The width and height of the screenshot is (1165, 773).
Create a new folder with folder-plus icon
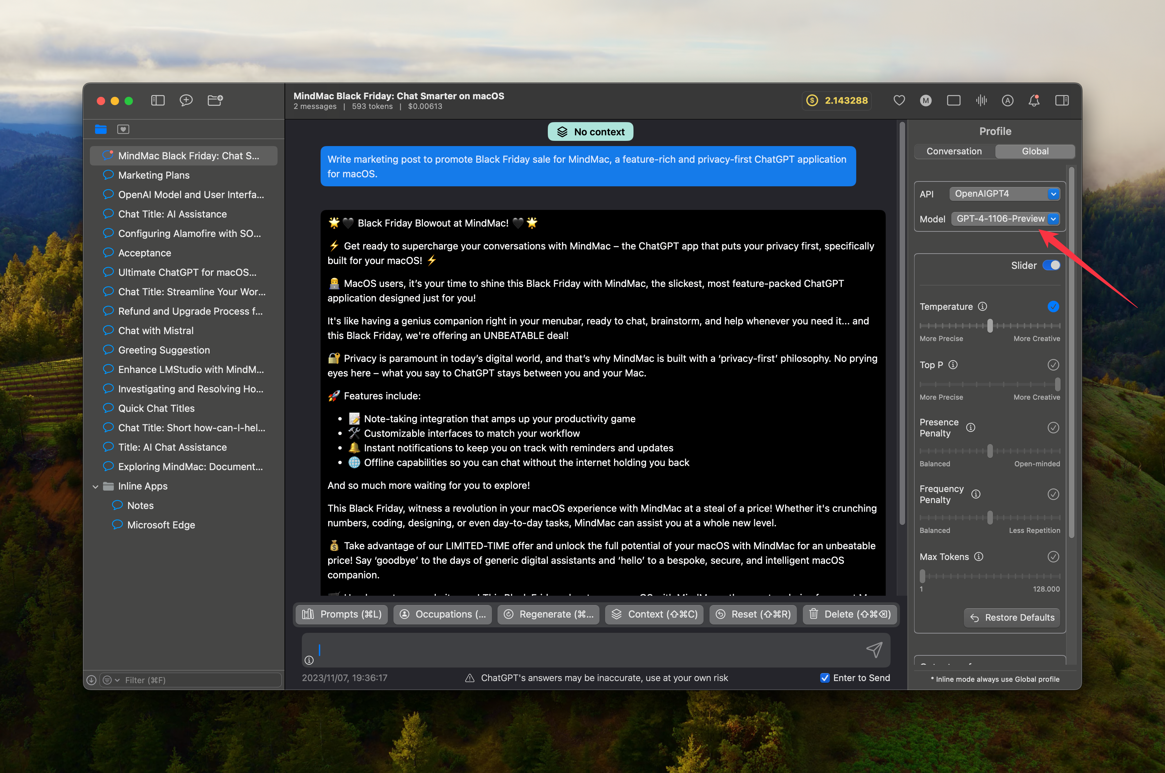(215, 101)
